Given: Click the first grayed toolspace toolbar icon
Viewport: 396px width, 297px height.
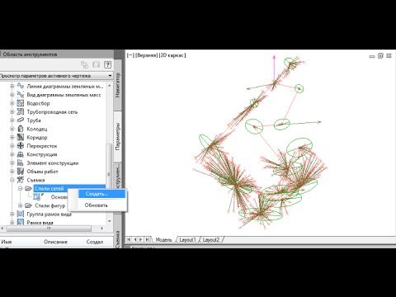Looking at the screenshot, I should (84, 64).
